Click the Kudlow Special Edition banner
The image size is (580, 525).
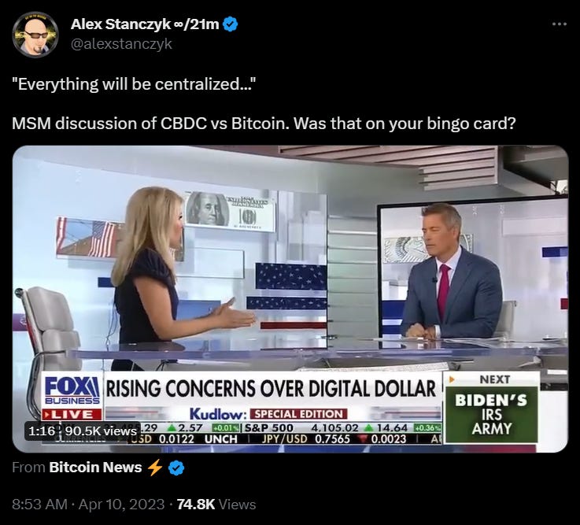click(269, 414)
